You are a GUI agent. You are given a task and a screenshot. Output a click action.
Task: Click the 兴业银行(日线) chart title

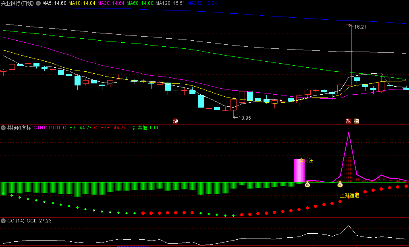17,3
